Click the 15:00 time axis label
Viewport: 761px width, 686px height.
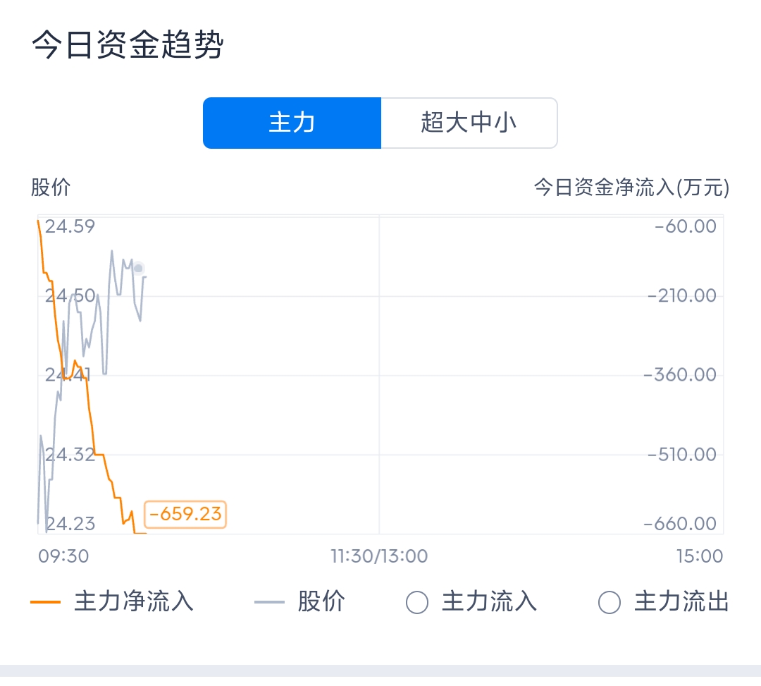700,556
